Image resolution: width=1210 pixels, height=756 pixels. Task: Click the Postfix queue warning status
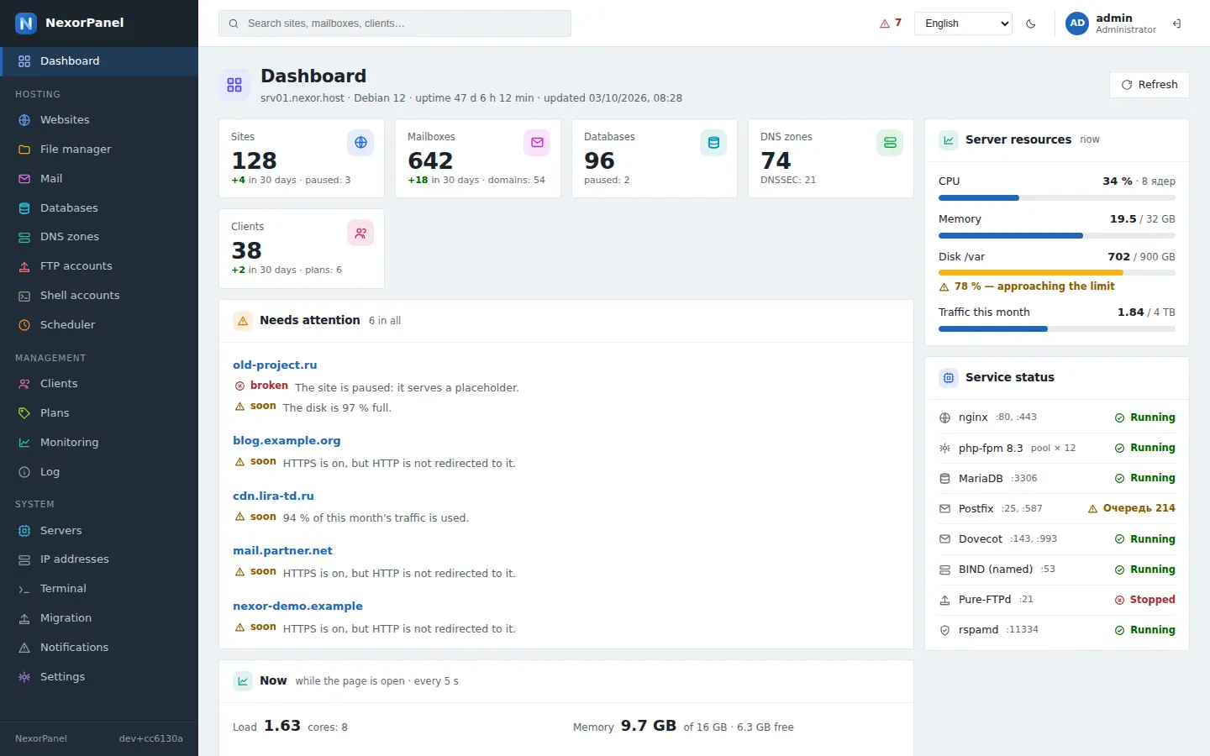(1131, 508)
